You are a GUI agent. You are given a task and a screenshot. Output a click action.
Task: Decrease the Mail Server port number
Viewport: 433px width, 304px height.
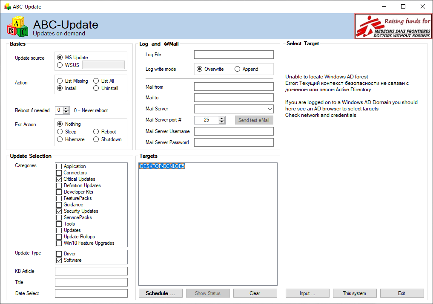pyautogui.click(x=222, y=122)
